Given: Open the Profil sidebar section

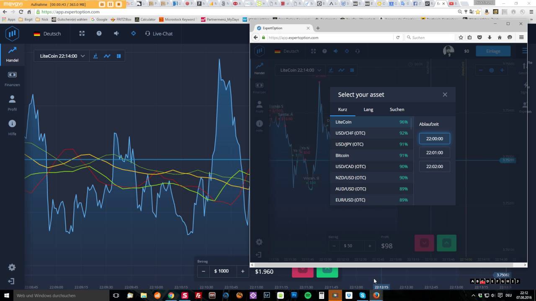Looking at the screenshot, I should pyautogui.click(x=12, y=103).
